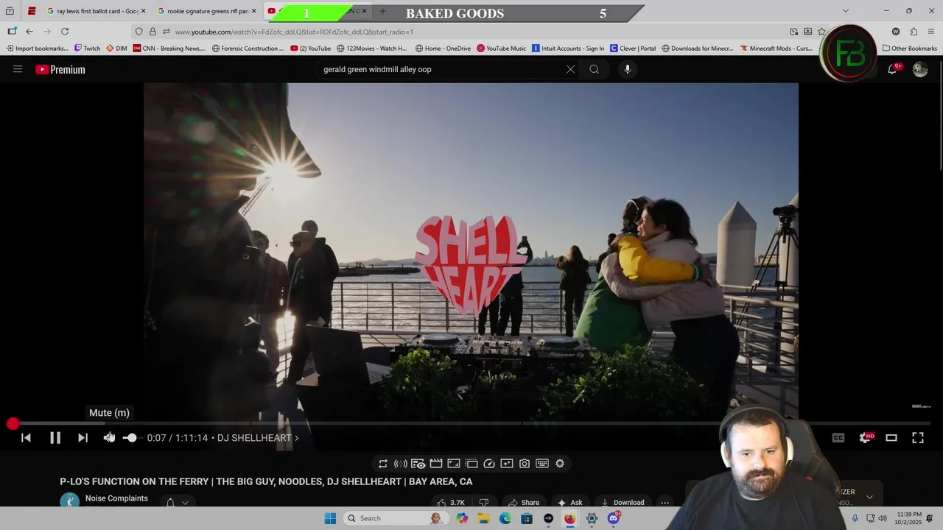943x530 pixels.
Task: Reload the current page
Action: click(65, 32)
